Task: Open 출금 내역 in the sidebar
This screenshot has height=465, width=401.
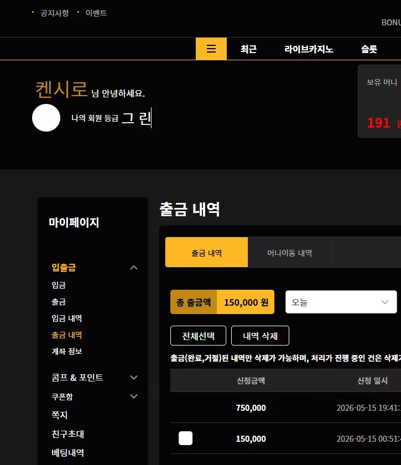Action: [67, 335]
